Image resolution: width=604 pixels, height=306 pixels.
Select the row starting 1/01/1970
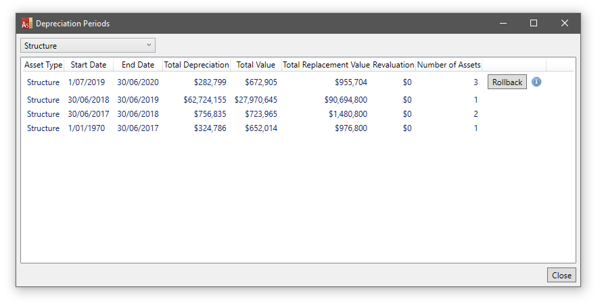pos(88,128)
